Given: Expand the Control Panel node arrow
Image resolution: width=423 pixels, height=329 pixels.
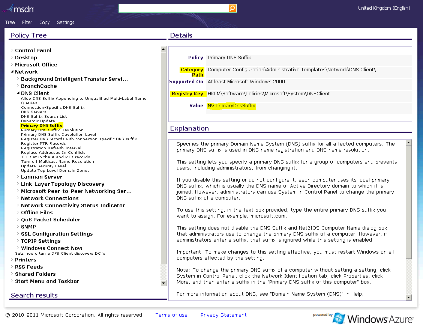Looking at the screenshot, I should click(x=12, y=50).
